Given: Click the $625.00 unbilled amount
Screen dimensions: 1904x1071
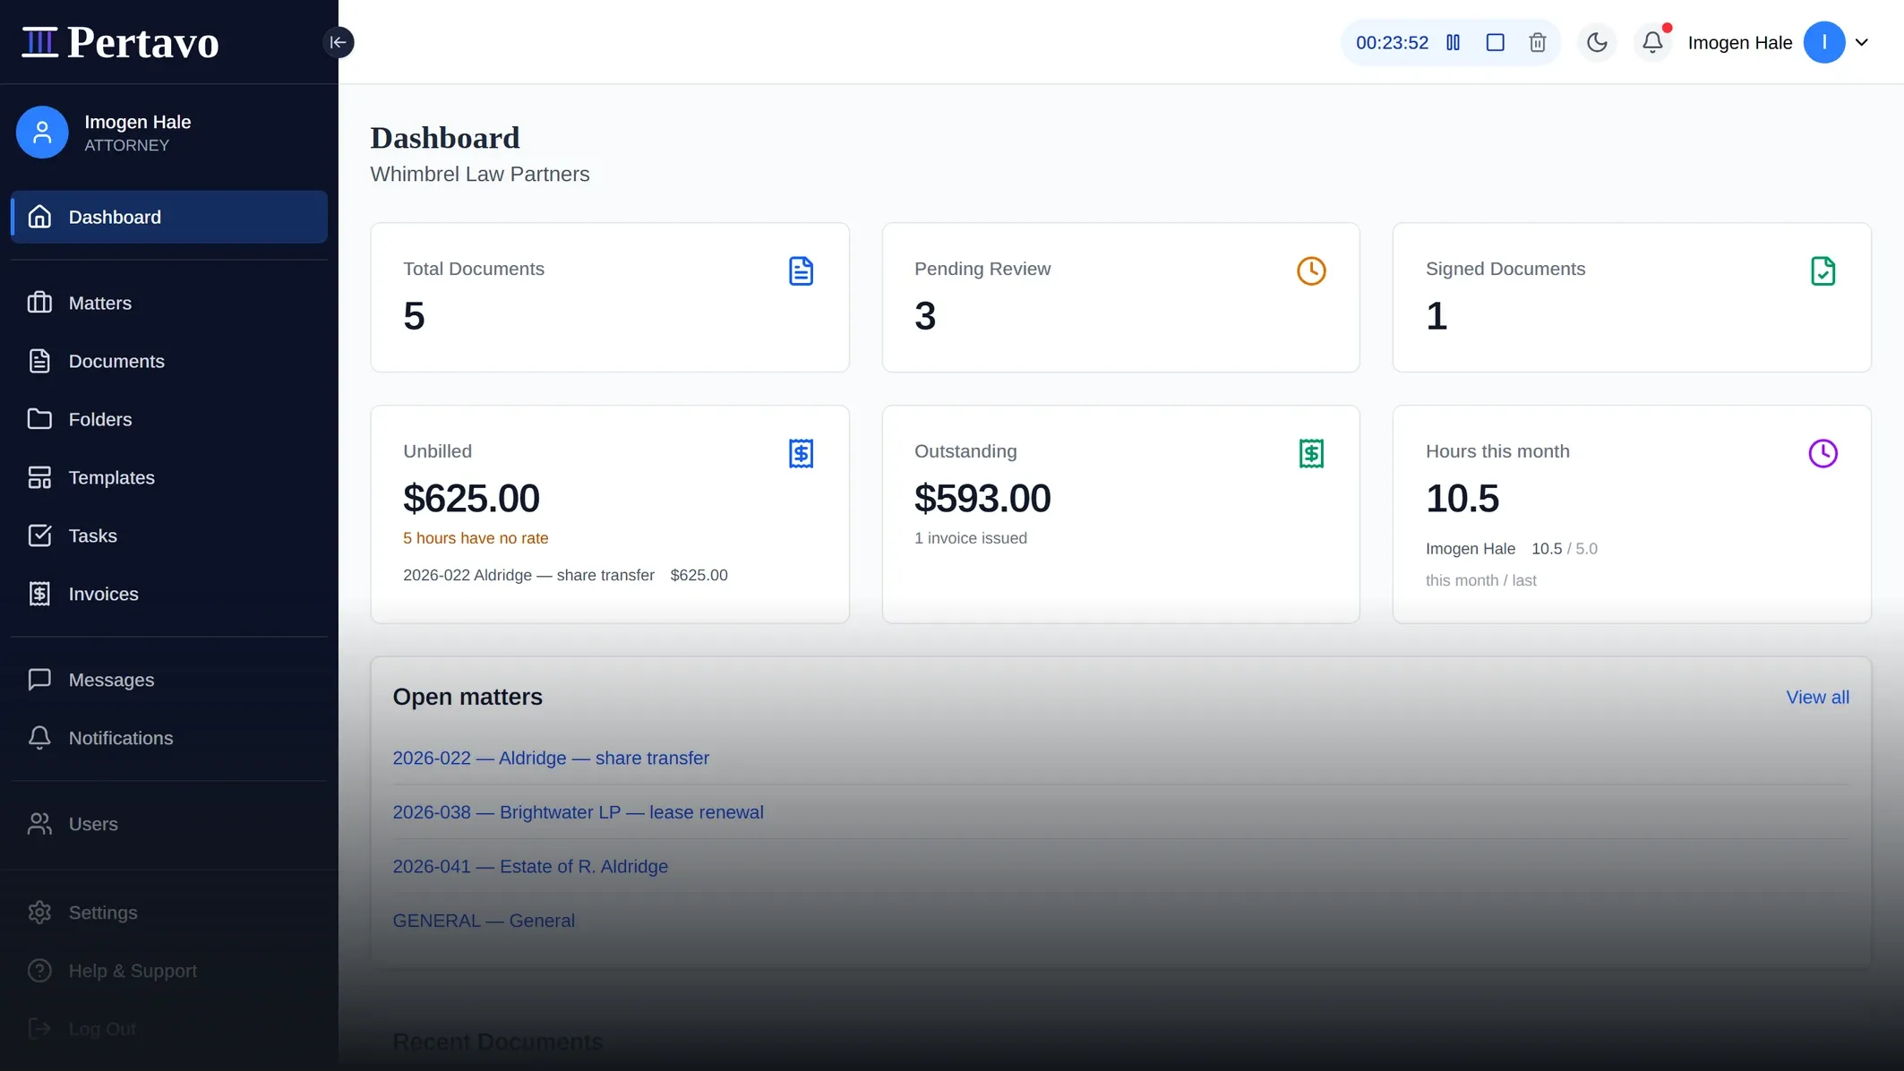Looking at the screenshot, I should [x=471, y=498].
